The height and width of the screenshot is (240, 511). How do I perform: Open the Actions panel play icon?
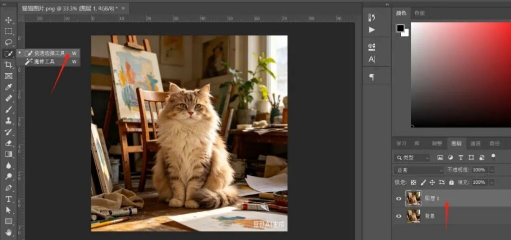(372, 30)
